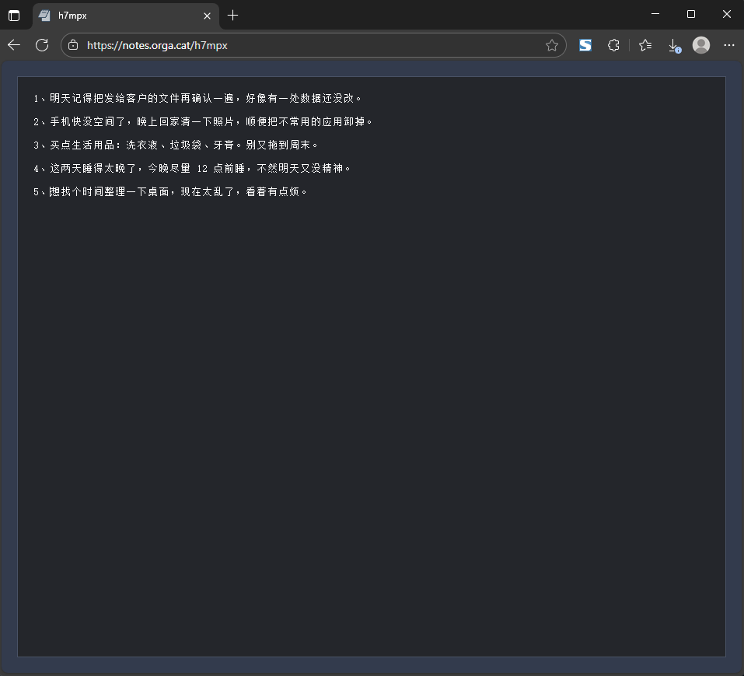Open Settings and more three-dot menu
This screenshot has height=676, width=744.
[728, 45]
